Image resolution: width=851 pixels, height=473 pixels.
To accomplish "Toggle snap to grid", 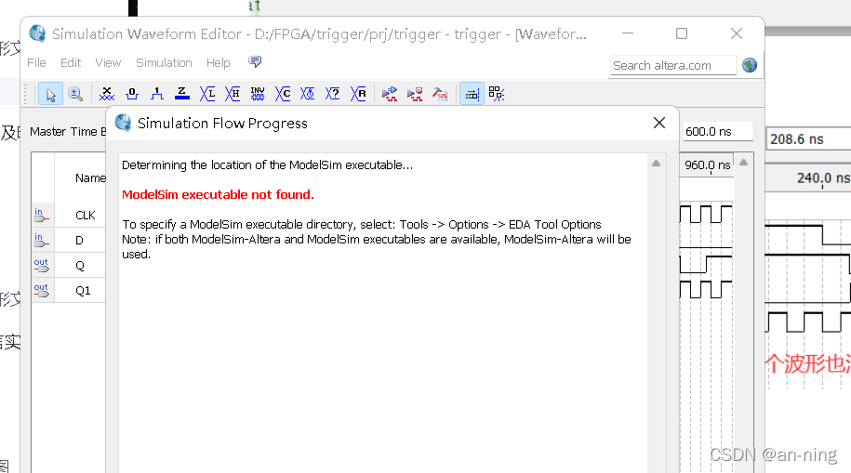I will click(497, 94).
